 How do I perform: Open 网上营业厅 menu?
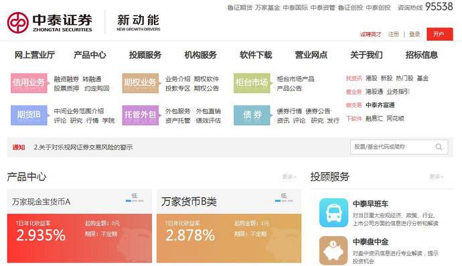[x=35, y=55]
